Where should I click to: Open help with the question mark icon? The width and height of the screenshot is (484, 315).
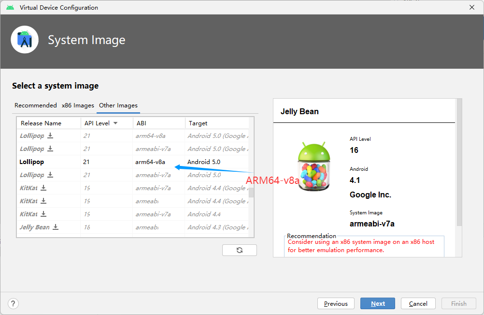pyautogui.click(x=13, y=303)
